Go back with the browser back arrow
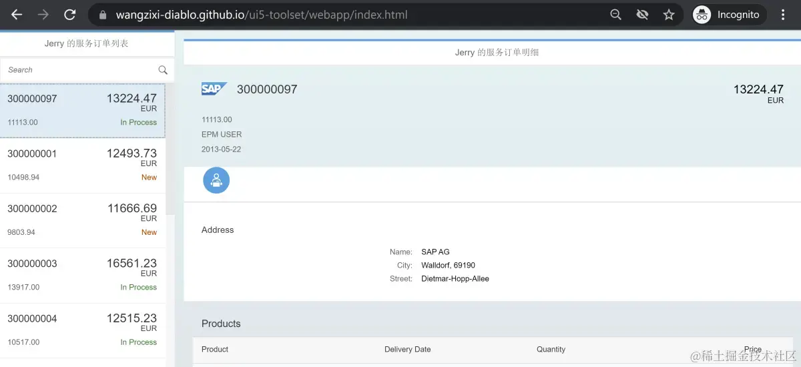 pos(17,14)
